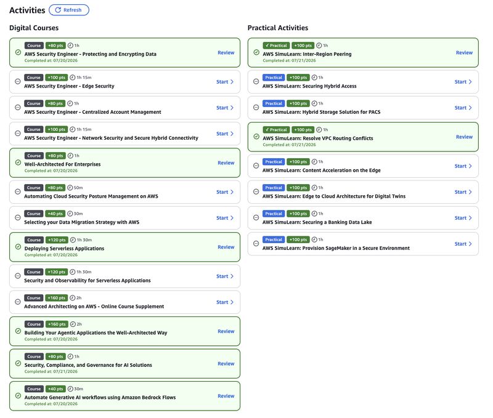Image resolution: width=493 pixels, height=418 pixels.
Task: Review Well-Architected For Enterprises course
Action: (226, 163)
